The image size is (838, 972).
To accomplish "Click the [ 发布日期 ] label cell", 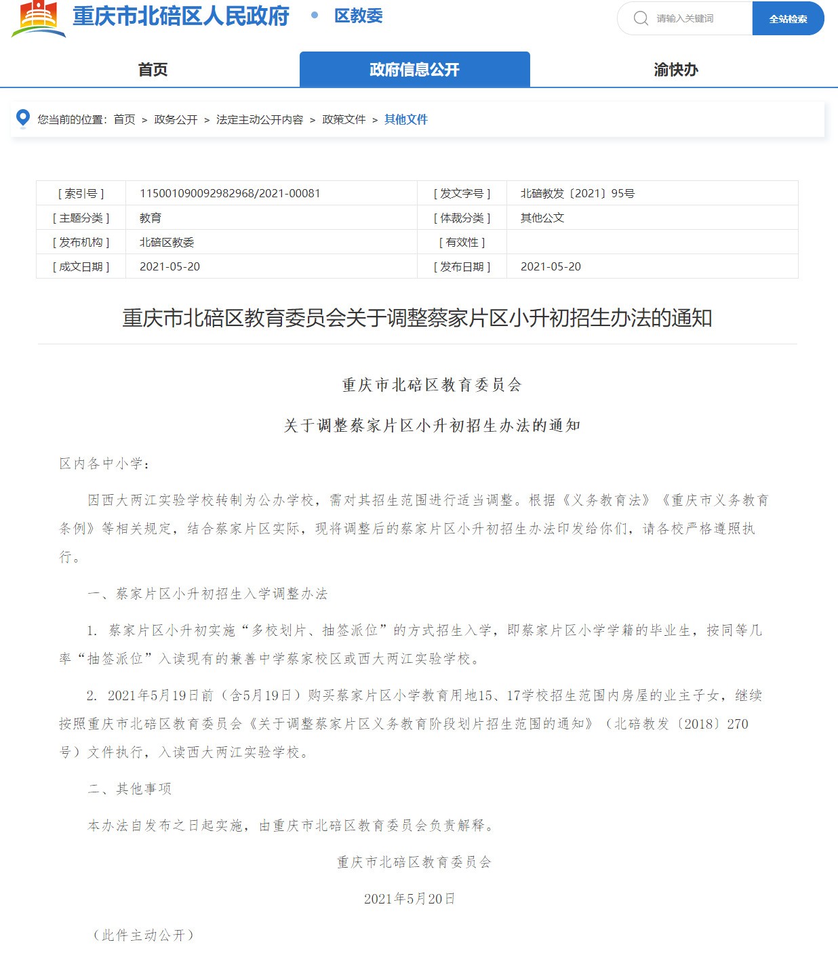I will [x=462, y=266].
